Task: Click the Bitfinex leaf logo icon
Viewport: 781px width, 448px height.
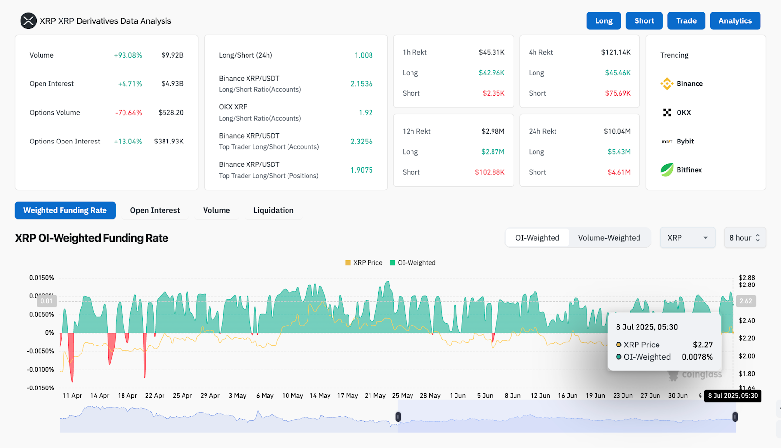Action: point(667,170)
